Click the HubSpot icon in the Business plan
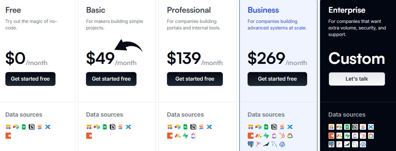The height and width of the screenshot is (151, 396). 282,136
